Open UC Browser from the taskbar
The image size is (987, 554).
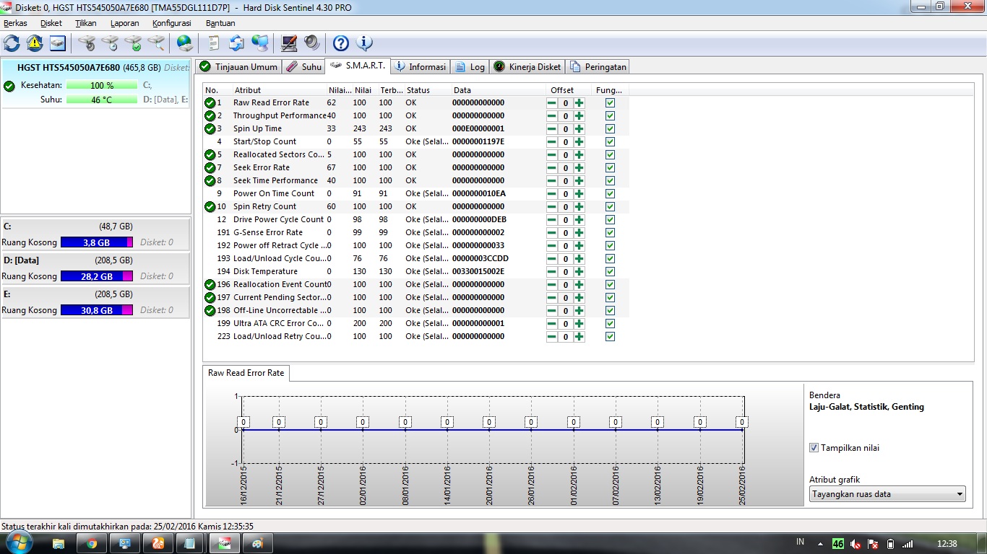(158, 543)
